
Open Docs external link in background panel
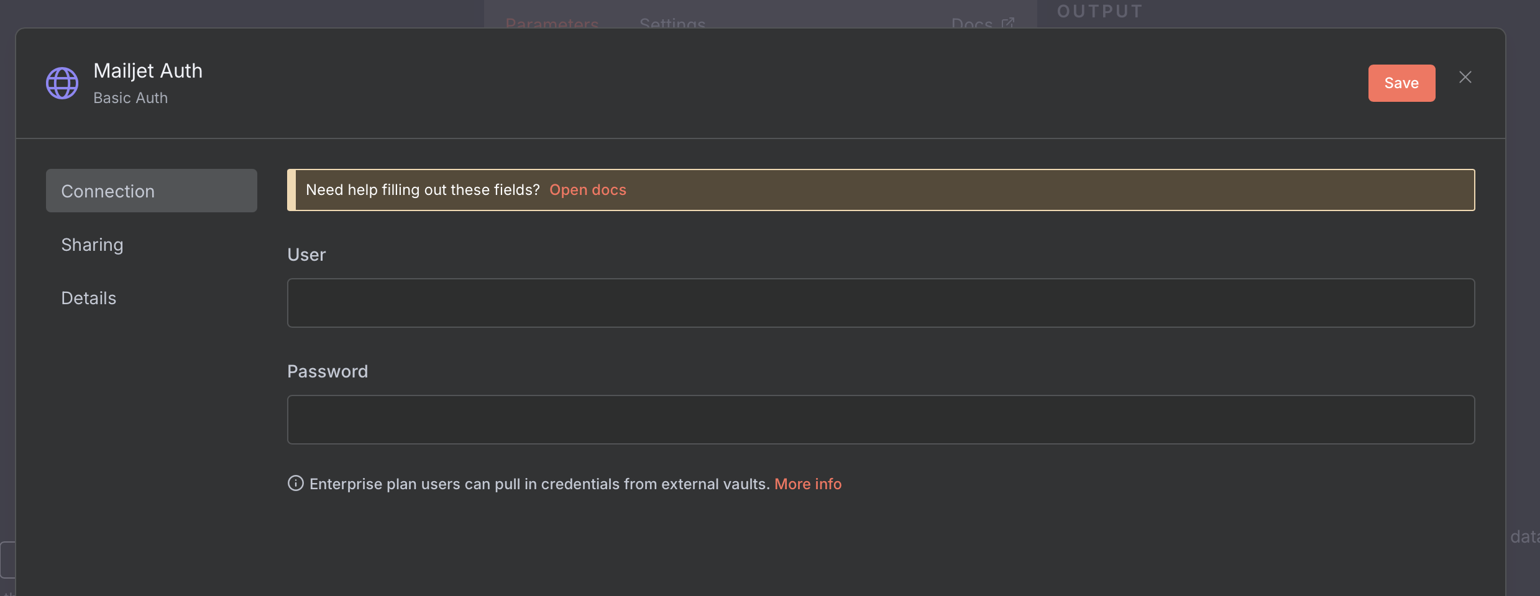click(983, 24)
